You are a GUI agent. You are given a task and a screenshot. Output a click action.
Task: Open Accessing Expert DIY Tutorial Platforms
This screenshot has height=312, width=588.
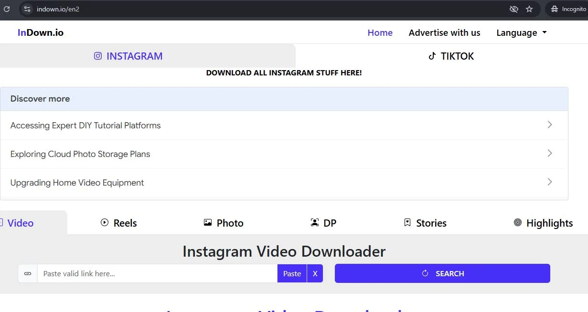[284, 125]
